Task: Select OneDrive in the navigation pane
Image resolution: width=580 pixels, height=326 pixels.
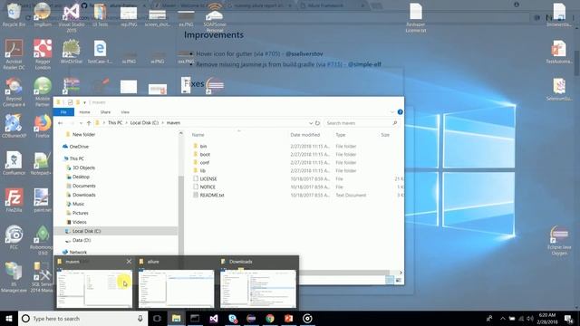Action: click(79, 147)
